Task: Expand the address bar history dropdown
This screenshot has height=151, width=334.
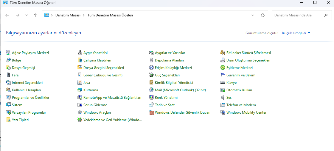Action: coord(253,15)
